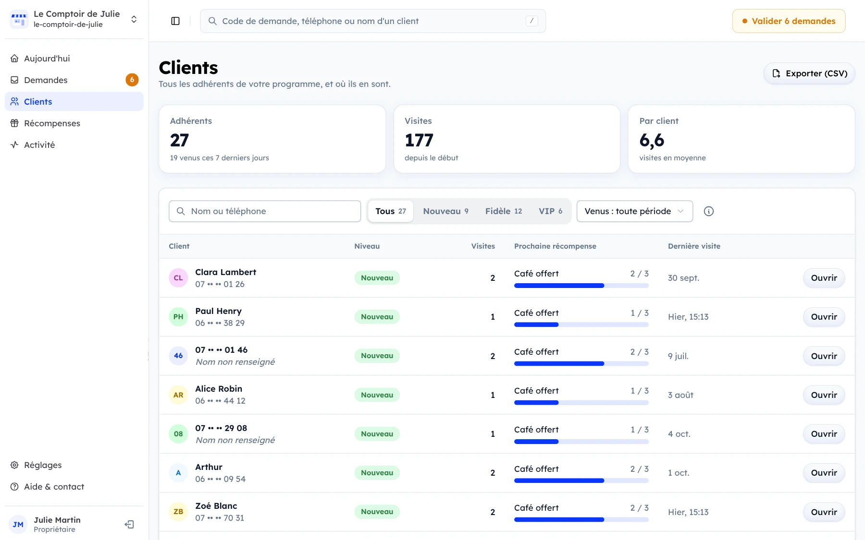Click the search magnifier icon in top bar
This screenshot has height=540, width=865.
pyautogui.click(x=212, y=21)
